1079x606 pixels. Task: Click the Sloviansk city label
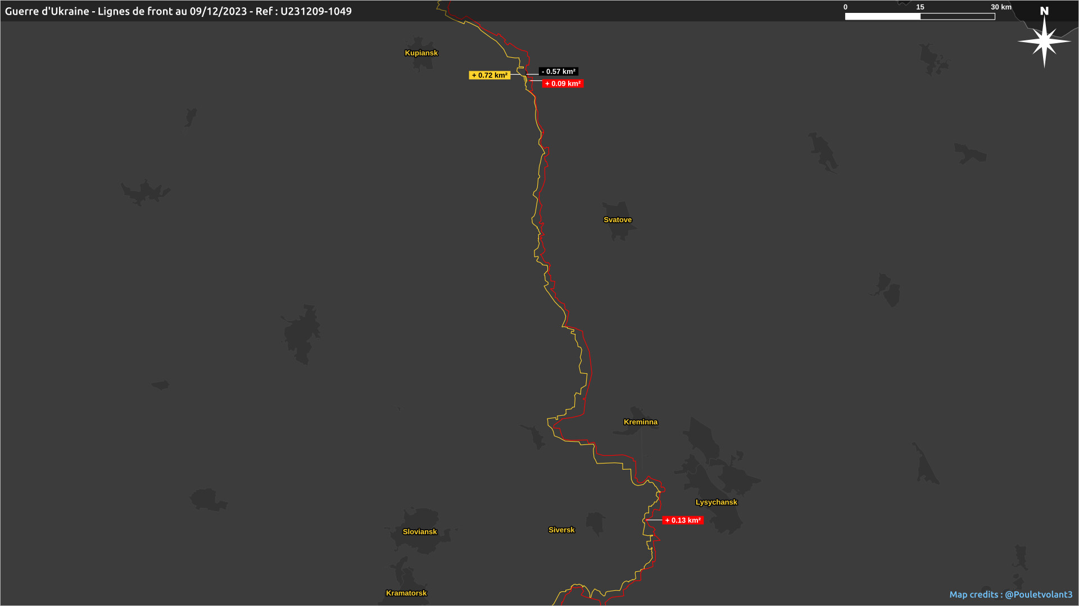tap(419, 532)
